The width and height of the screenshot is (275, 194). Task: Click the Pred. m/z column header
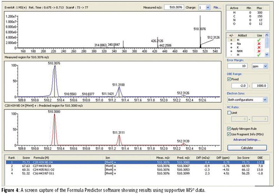[x=183, y=158]
